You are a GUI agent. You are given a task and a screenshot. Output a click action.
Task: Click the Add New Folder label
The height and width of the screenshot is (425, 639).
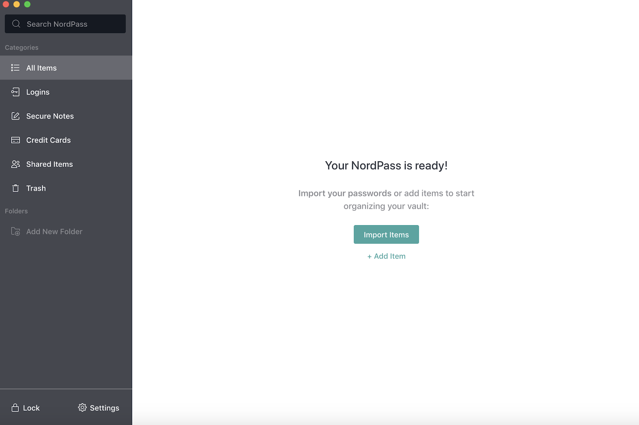[54, 231]
